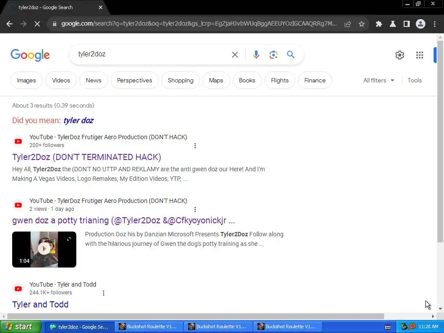Close the tyler2doz browser tab
The width and height of the screenshot is (444, 333).
tap(101, 7)
